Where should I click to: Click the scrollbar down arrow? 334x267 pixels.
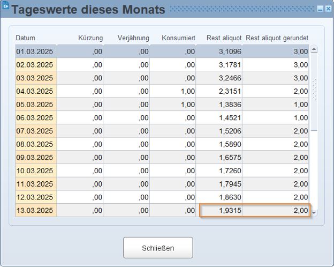coord(314,213)
